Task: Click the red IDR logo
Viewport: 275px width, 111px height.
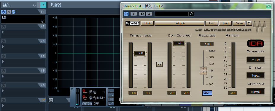Action: 255,44
